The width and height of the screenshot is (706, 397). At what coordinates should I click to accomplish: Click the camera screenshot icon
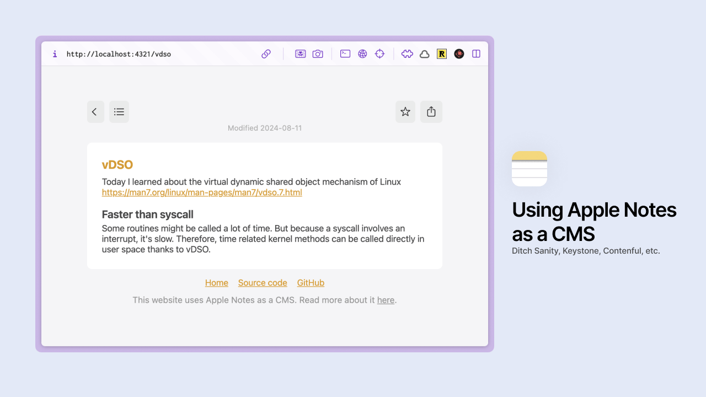click(x=318, y=54)
